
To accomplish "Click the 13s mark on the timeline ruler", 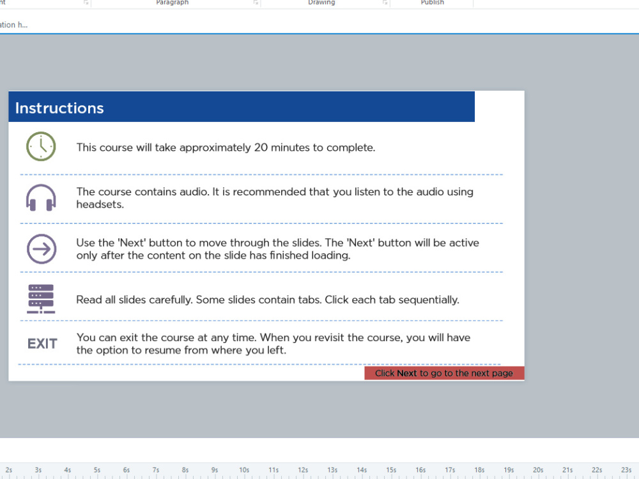I will pos(332,470).
